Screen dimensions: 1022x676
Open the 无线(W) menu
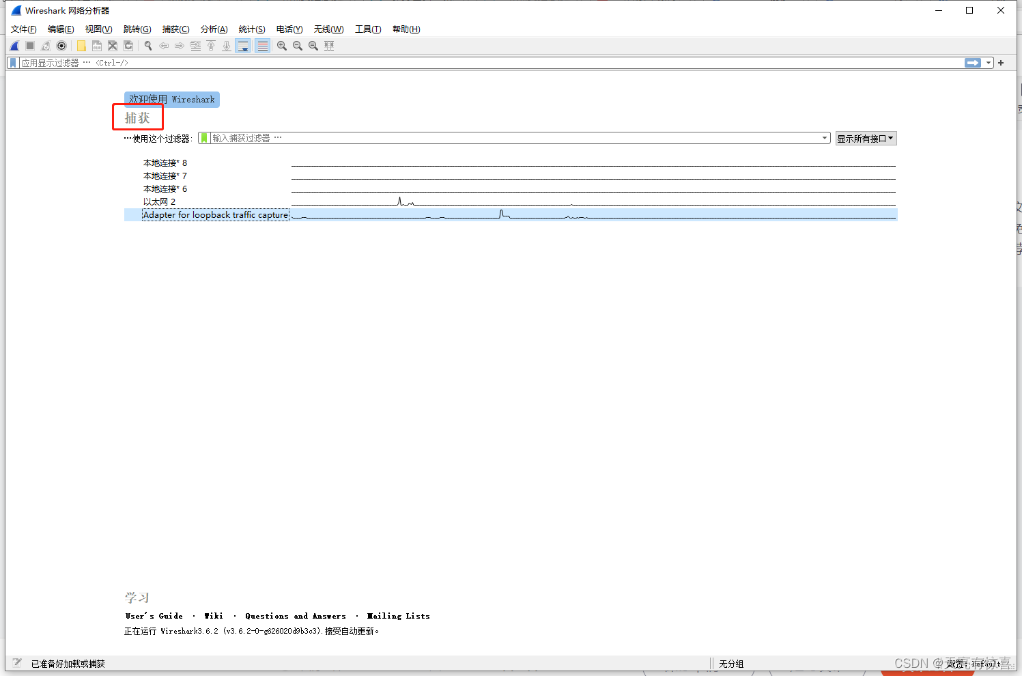coord(328,29)
